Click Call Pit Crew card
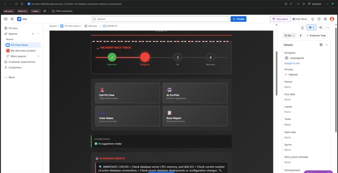The width and height of the screenshot is (338, 173). click(127, 93)
